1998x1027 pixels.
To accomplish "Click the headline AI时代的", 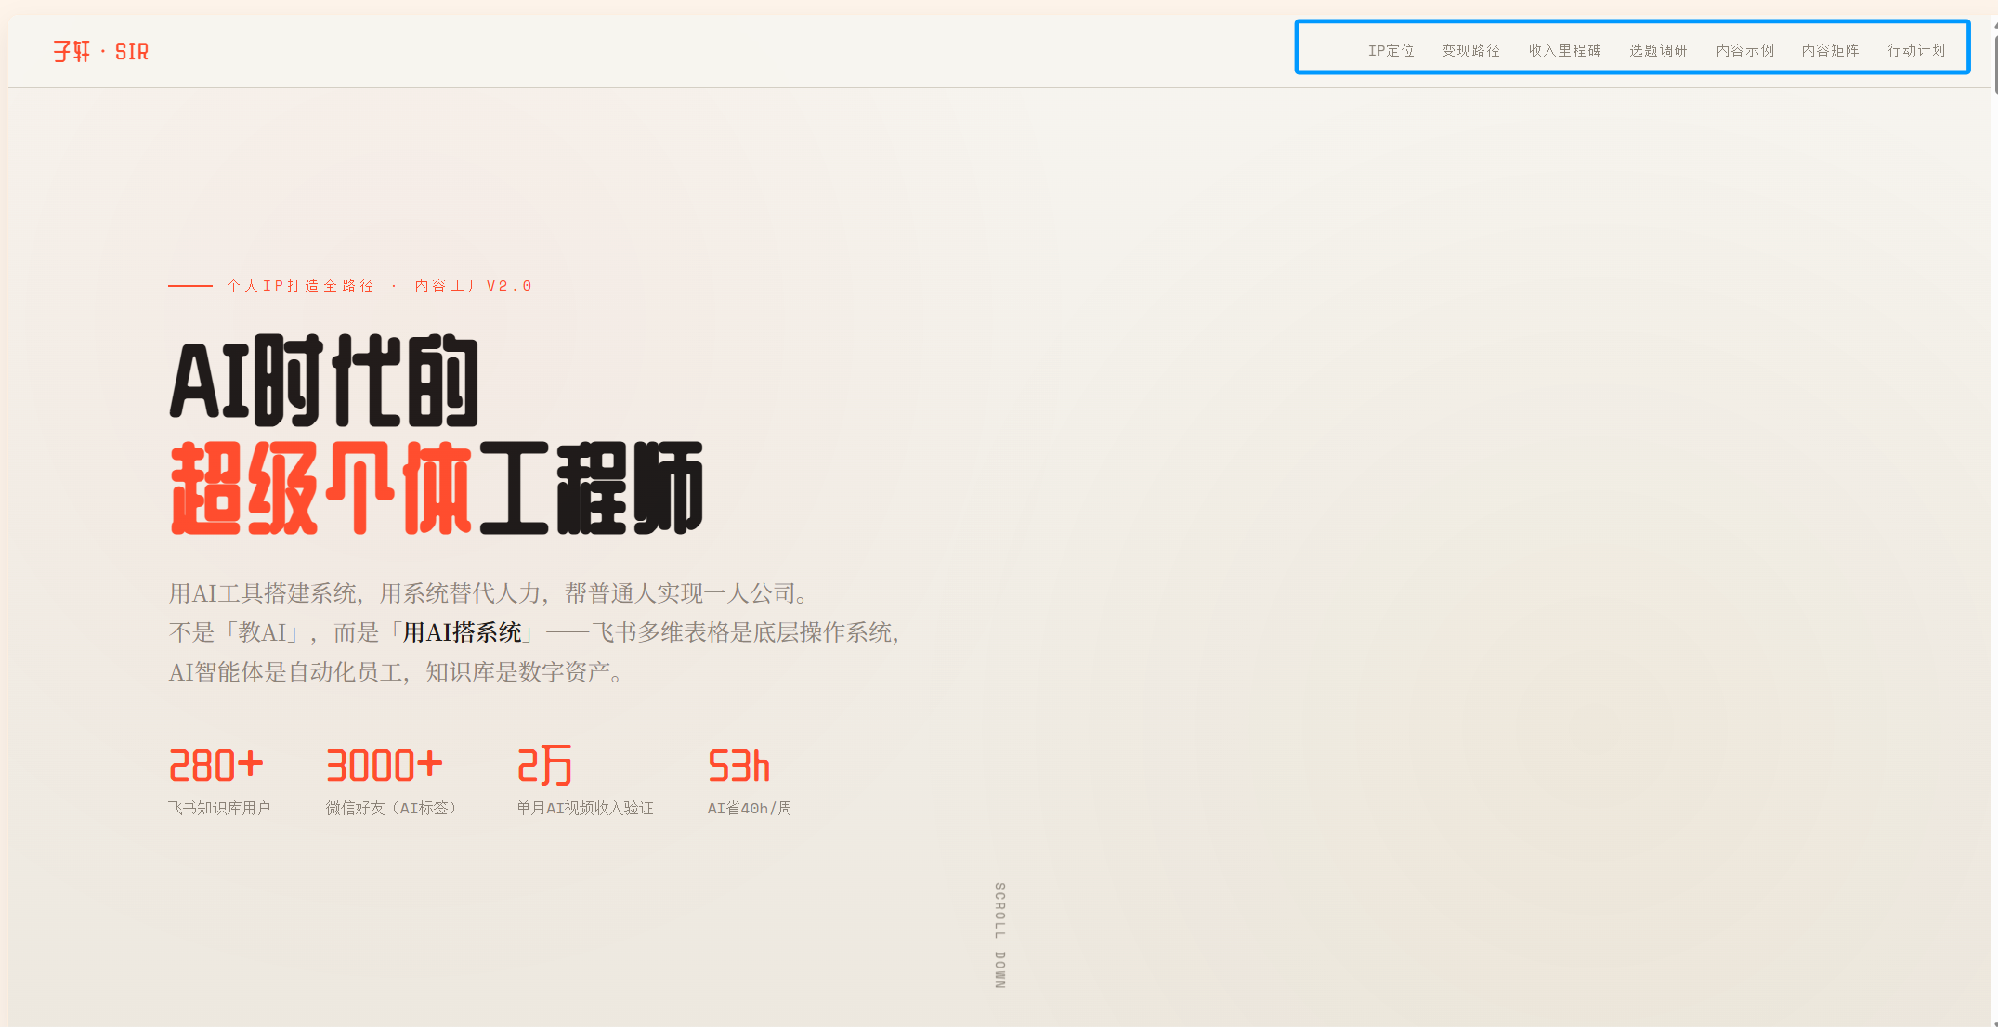I will point(324,381).
